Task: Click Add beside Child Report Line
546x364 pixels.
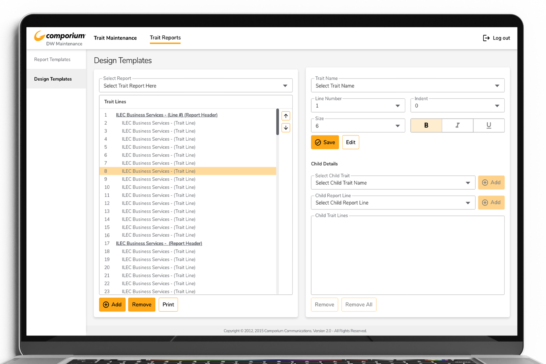Action: 491,202
